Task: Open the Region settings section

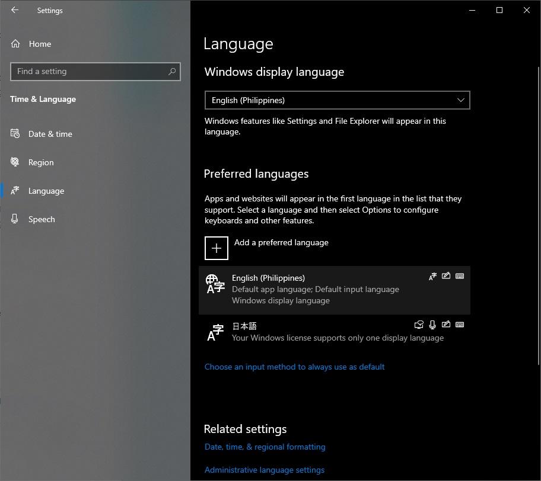Action: point(41,162)
